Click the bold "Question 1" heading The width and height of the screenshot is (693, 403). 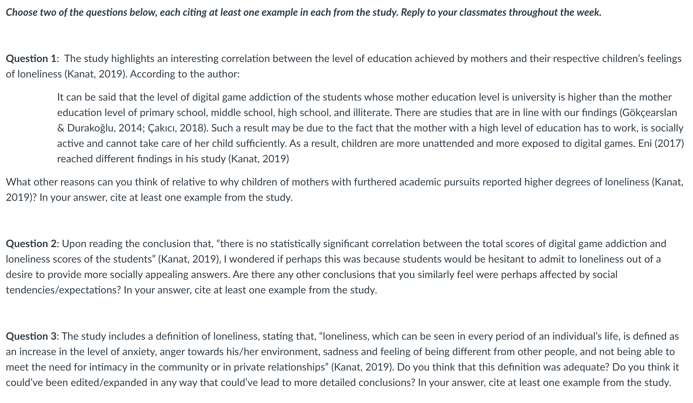click(31, 59)
